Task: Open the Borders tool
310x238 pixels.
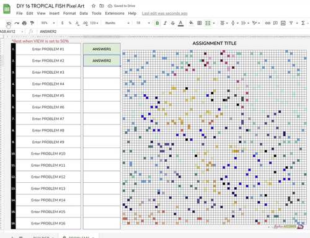Action: [x=200, y=23]
